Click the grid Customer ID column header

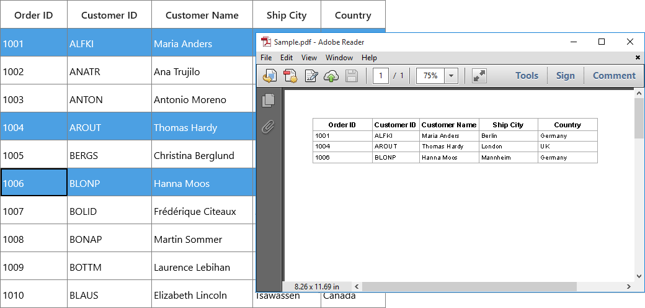(109, 14)
